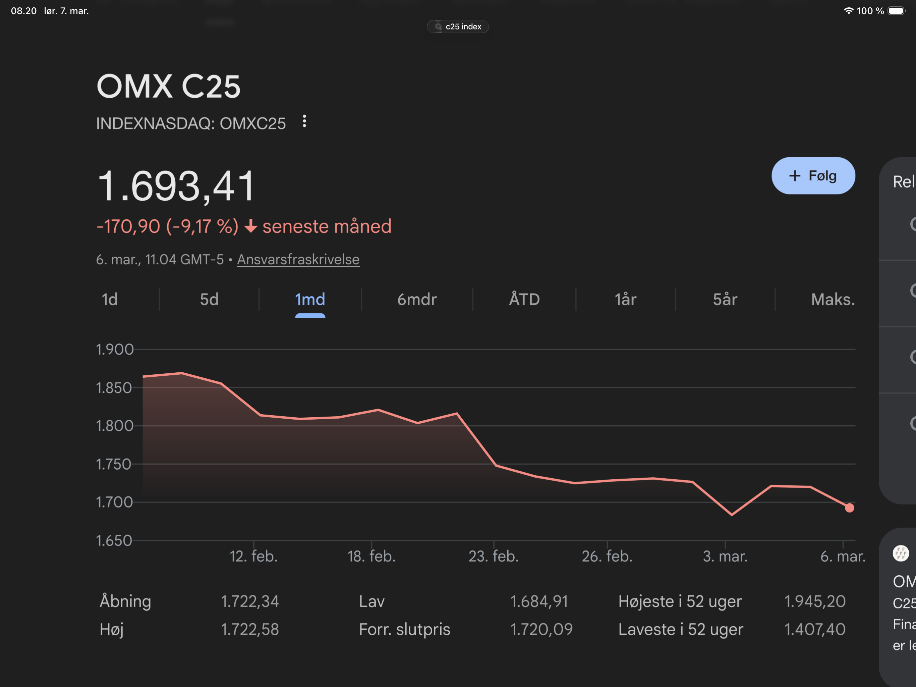Follow the index with the Følg button
Image resolution: width=916 pixels, height=687 pixels.
(813, 176)
